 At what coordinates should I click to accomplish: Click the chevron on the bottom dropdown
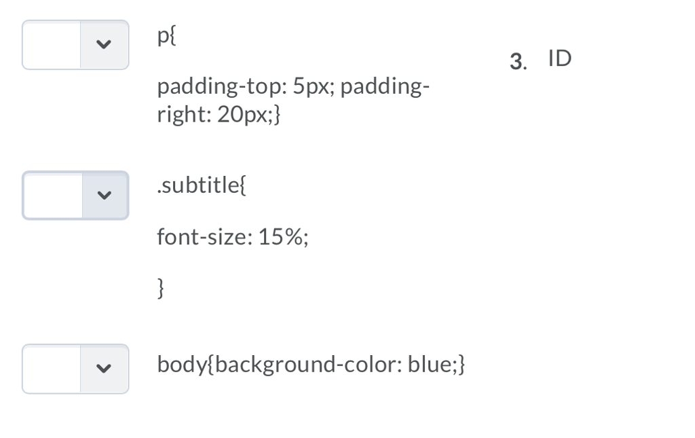pyautogui.click(x=105, y=369)
